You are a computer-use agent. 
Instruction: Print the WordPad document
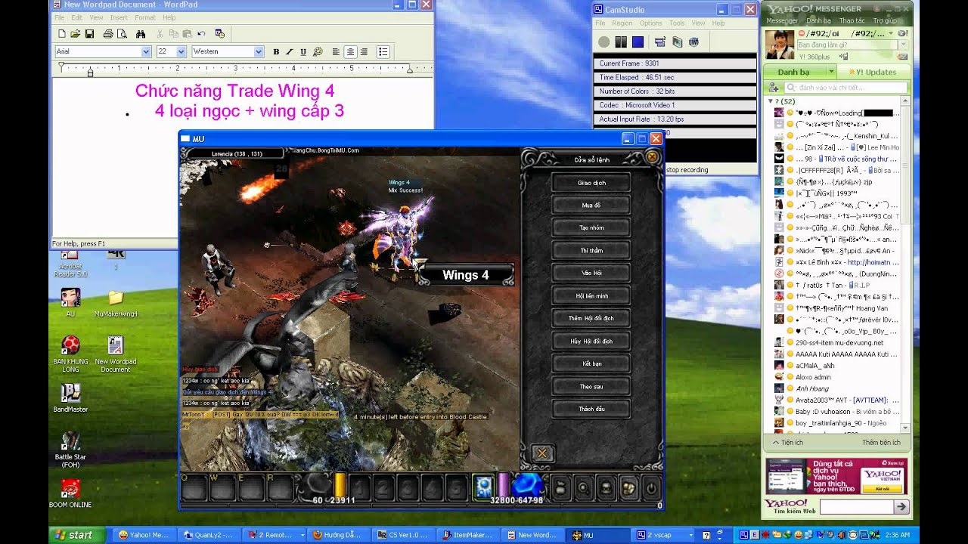point(108,34)
